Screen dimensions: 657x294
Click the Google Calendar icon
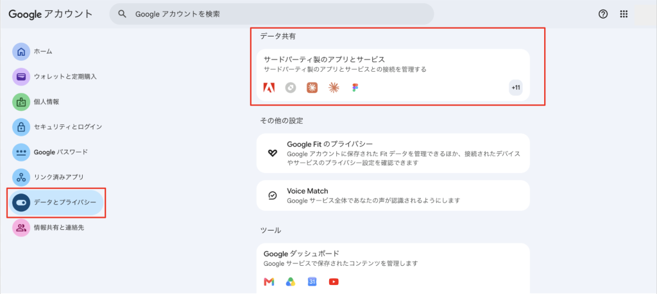tap(312, 282)
